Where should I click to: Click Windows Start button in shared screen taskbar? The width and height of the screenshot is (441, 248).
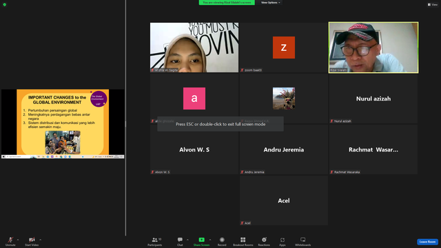pyautogui.click(x=3, y=156)
